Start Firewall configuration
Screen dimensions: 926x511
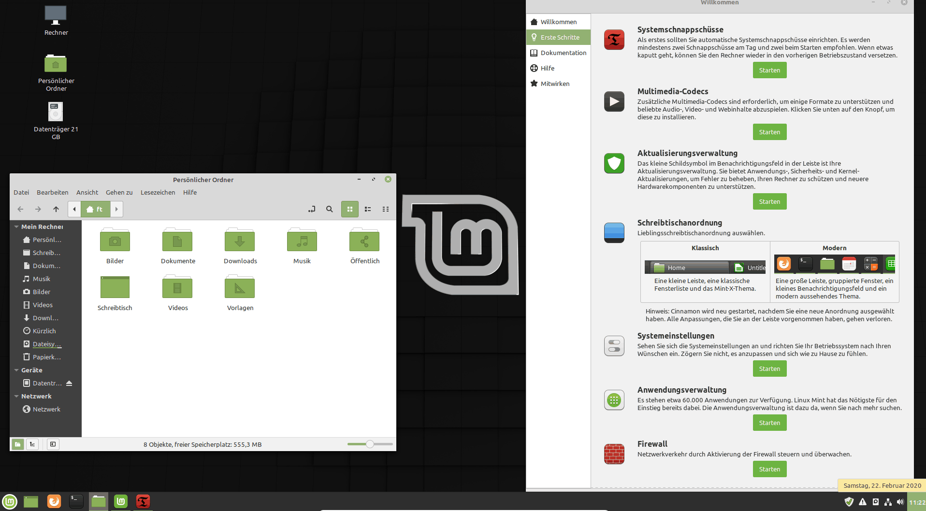pos(769,469)
